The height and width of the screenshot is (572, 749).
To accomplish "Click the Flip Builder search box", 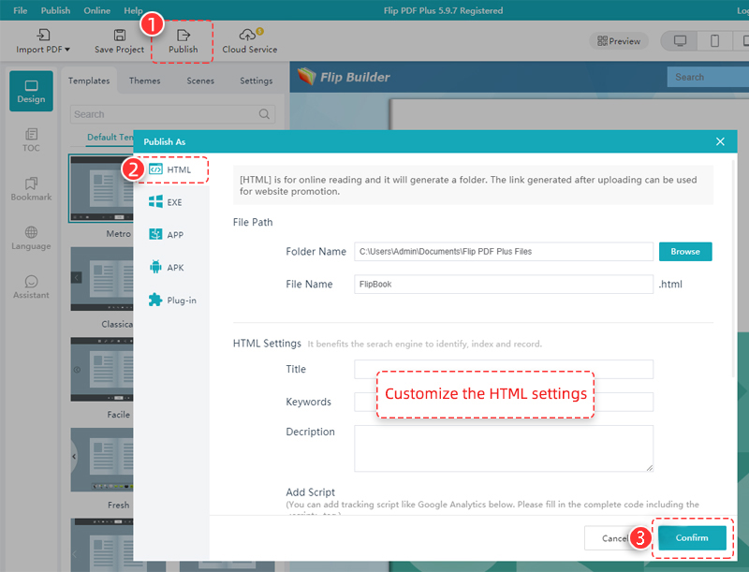I will point(708,77).
